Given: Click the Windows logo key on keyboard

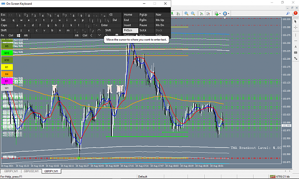Looking at the screenshot, I should [x=19, y=35].
